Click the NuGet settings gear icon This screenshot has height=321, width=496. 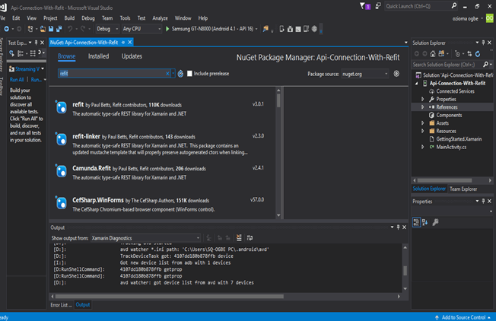(396, 74)
